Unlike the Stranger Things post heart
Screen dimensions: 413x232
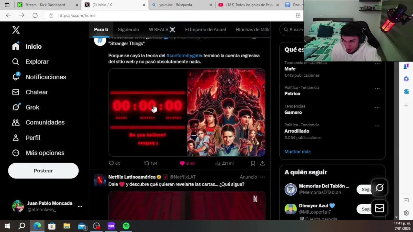pos(187,163)
